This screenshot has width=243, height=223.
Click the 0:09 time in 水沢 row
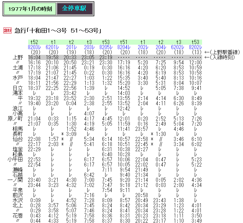(35, 200)
